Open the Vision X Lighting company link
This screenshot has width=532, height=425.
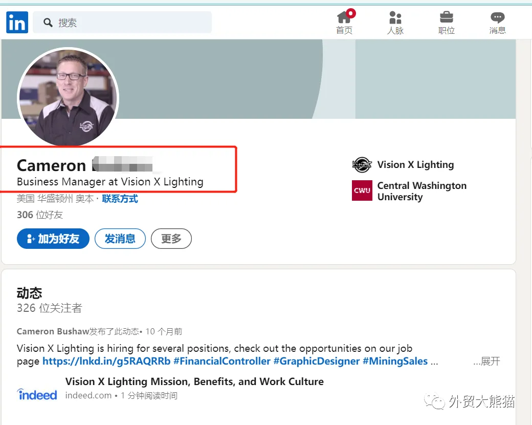(x=415, y=165)
